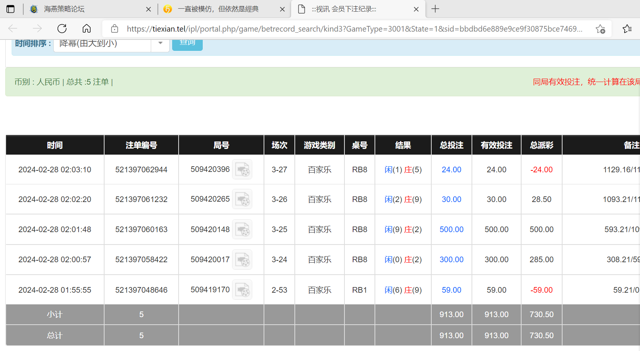Click the replay icon next to 509420148

(x=242, y=229)
